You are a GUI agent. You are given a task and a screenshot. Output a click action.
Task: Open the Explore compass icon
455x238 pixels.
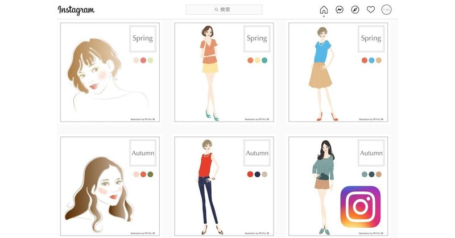(x=355, y=10)
